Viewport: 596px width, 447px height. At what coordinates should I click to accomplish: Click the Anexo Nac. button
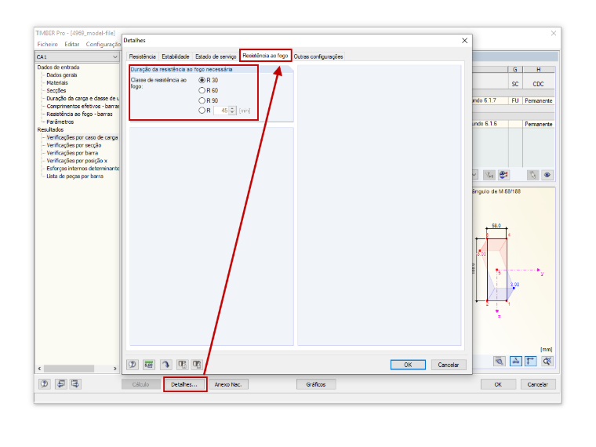(x=228, y=384)
